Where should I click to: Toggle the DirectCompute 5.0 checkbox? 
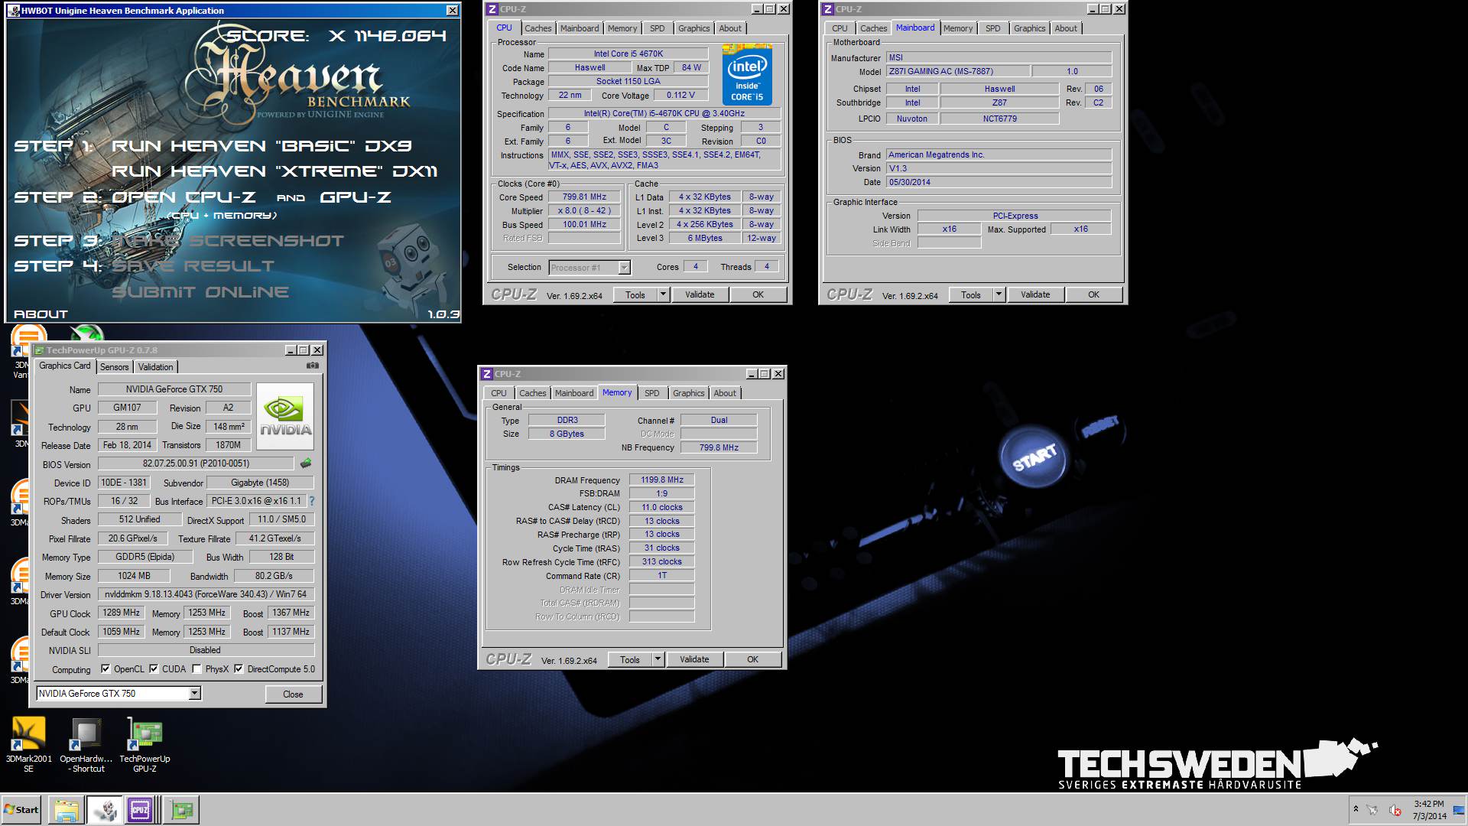(239, 669)
